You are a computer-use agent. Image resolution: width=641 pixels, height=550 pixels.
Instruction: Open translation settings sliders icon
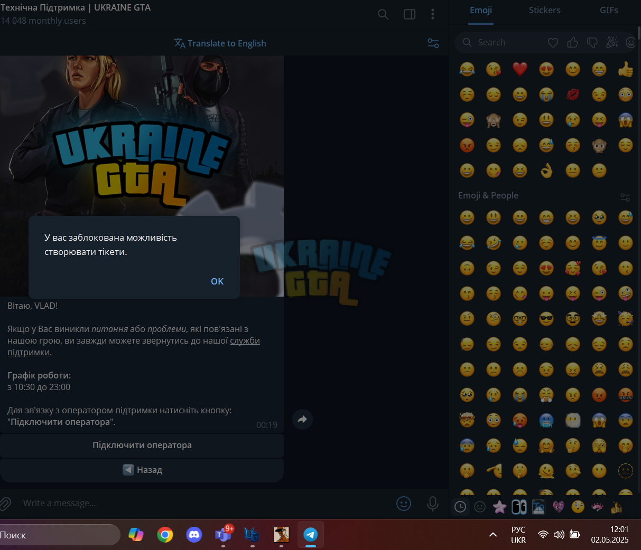[x=433, y=43]
